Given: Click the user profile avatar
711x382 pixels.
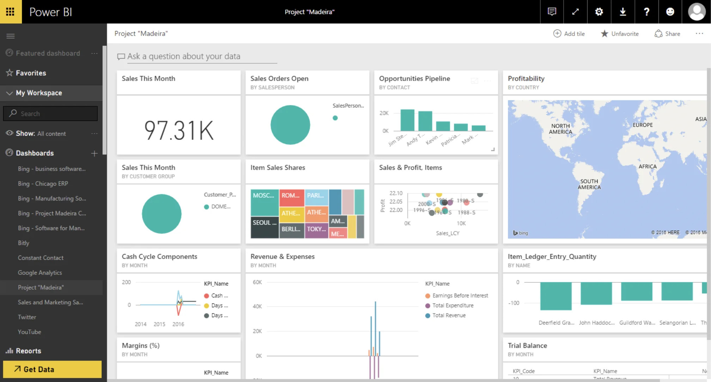Looking at the screenshot, I should tap(697, 12).
